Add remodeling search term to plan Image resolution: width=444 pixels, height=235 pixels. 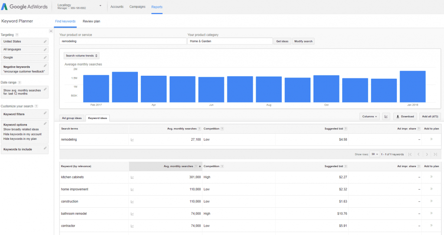coord(431,139)
